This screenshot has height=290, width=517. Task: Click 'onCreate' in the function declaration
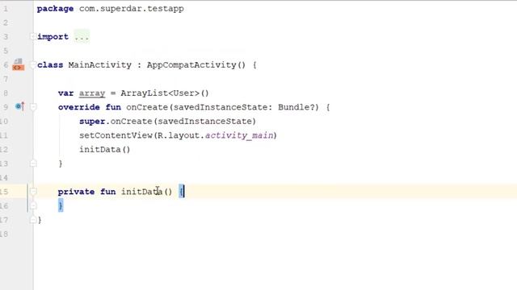[147, 107]
